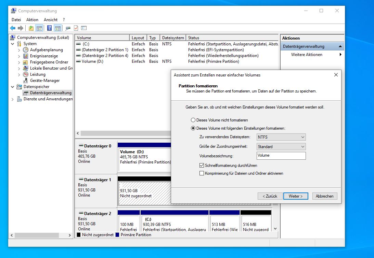Image resolution: width=374 pixels, height=258 pixels.
Task: Click the Geräte-Manager icon
Action: tap(26, 81)
